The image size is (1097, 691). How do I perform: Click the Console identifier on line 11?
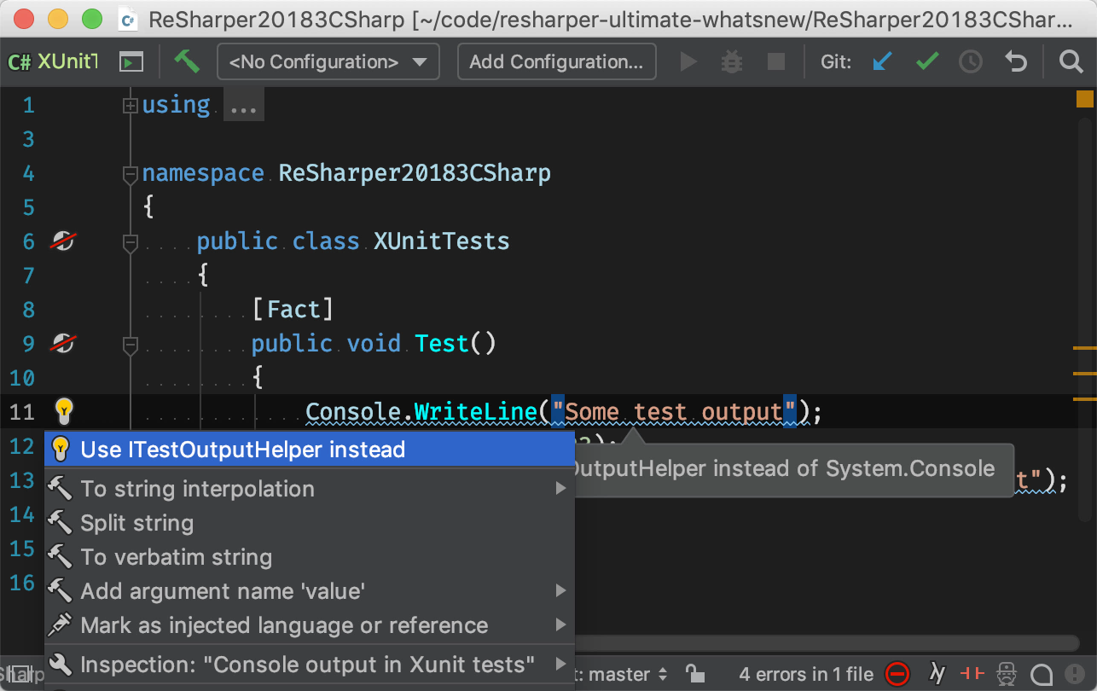click(x=353, y=412)
